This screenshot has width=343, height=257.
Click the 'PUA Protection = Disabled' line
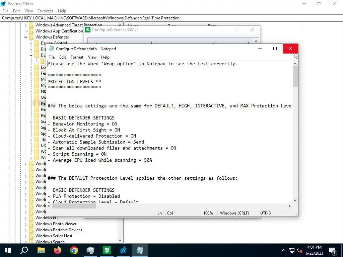tap(84, 196)
